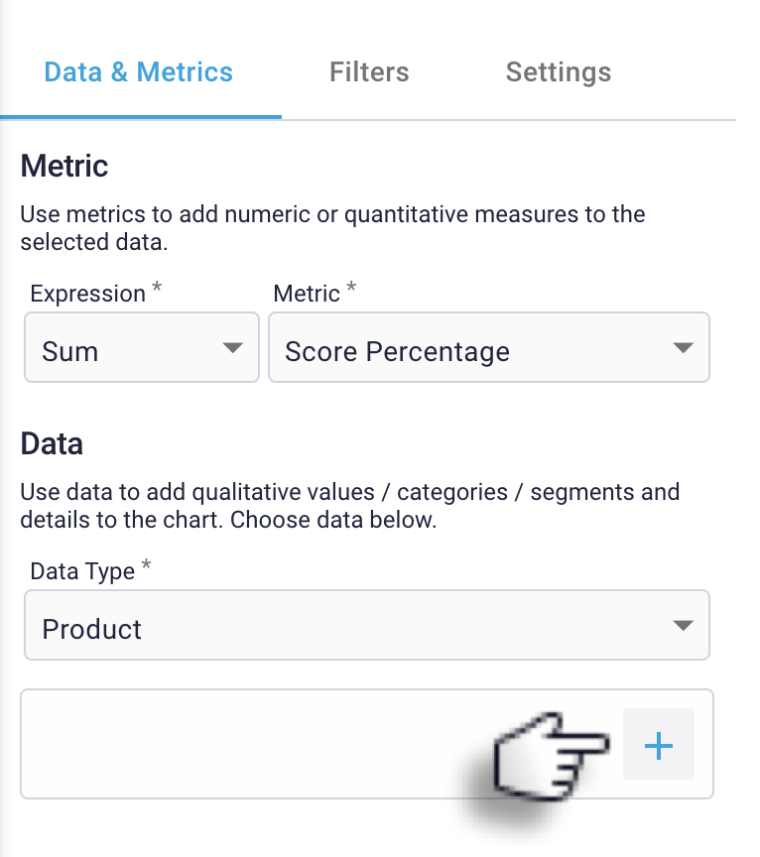Click the Data section heading
Viewport: 760px width, 857px height.
pos(52,443)
